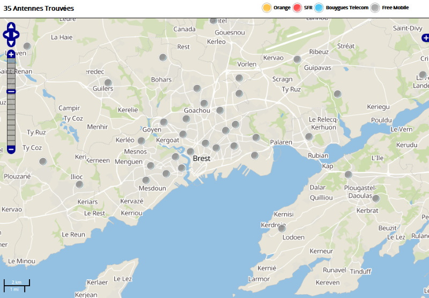Zoom out with the minus button
The image size is (429, 298).
click(x=11, y=150)
